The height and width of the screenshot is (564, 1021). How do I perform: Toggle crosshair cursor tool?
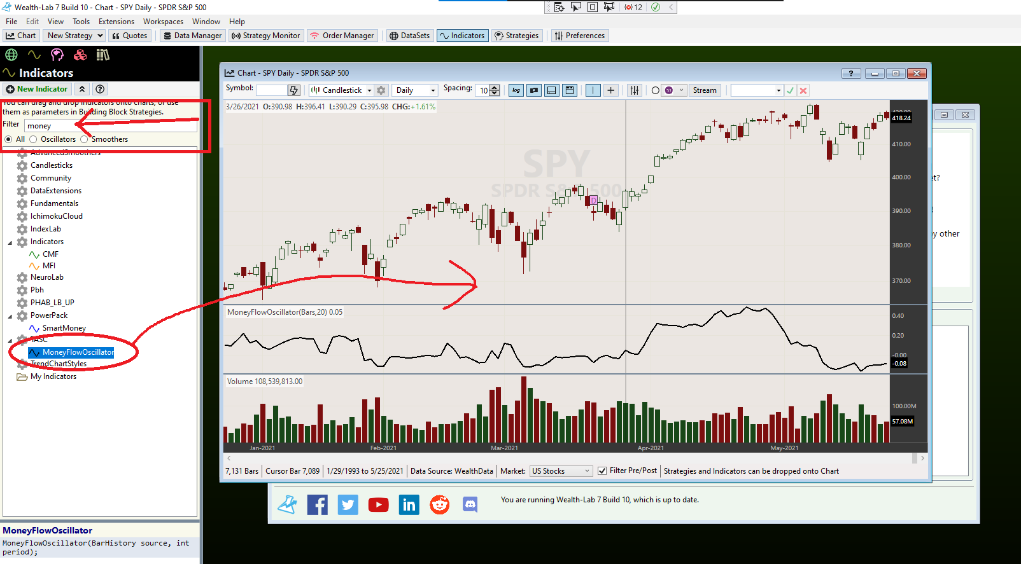(611, 90)
